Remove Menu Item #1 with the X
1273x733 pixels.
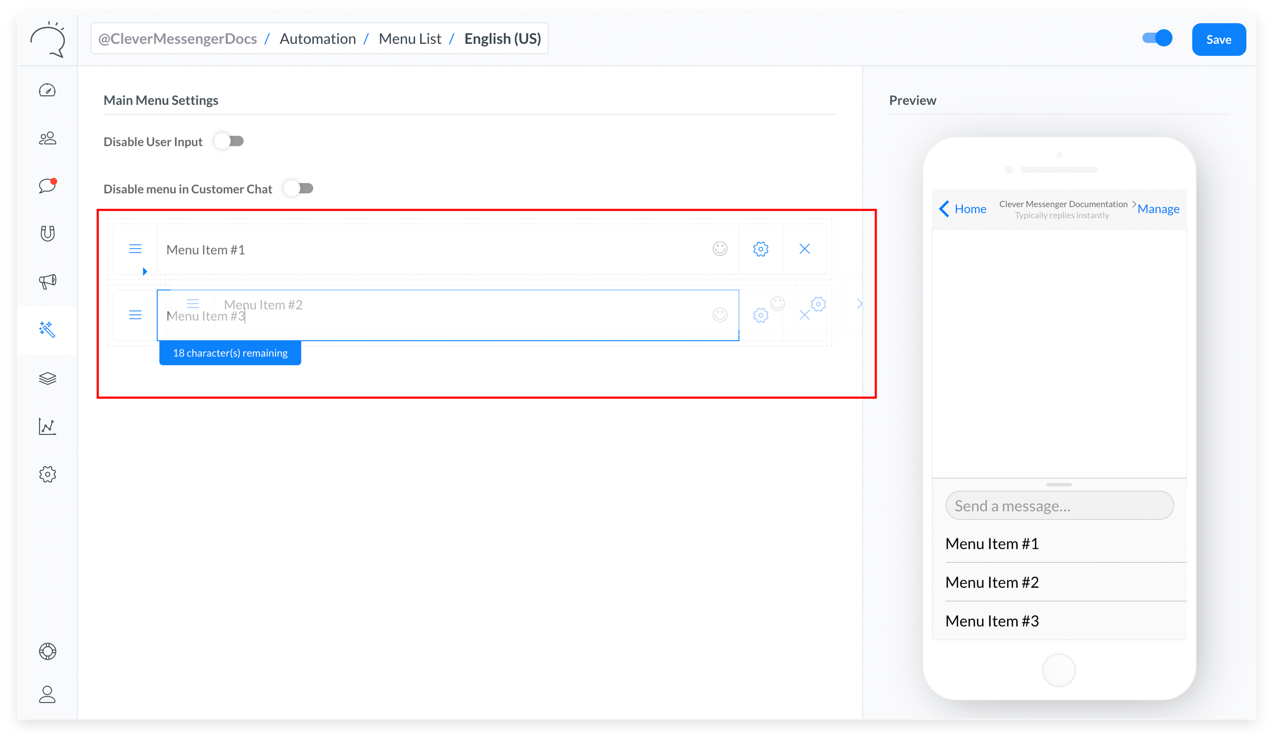click(805, 249)
